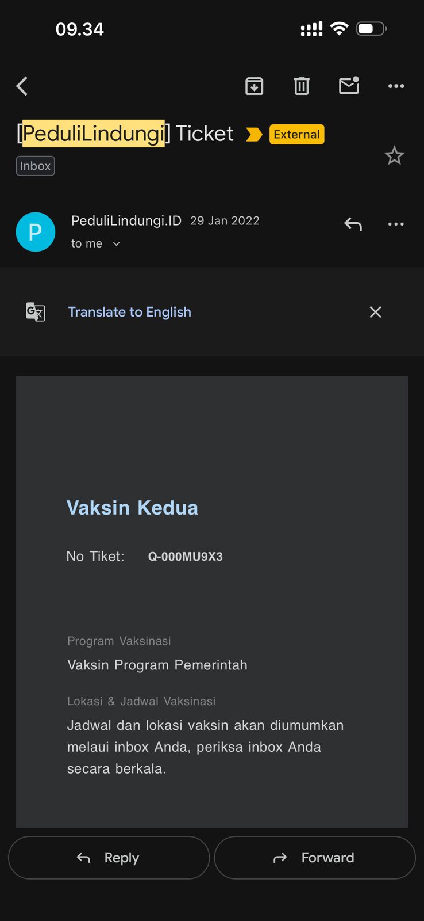
Task: Expand recipient details next to 'to me'
Action: (x=116, y=244)
